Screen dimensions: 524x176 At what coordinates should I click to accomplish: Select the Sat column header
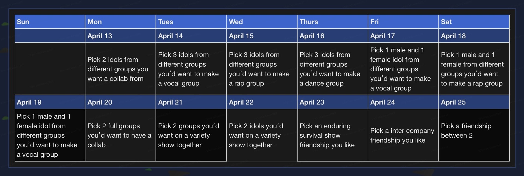click(474, 22)
